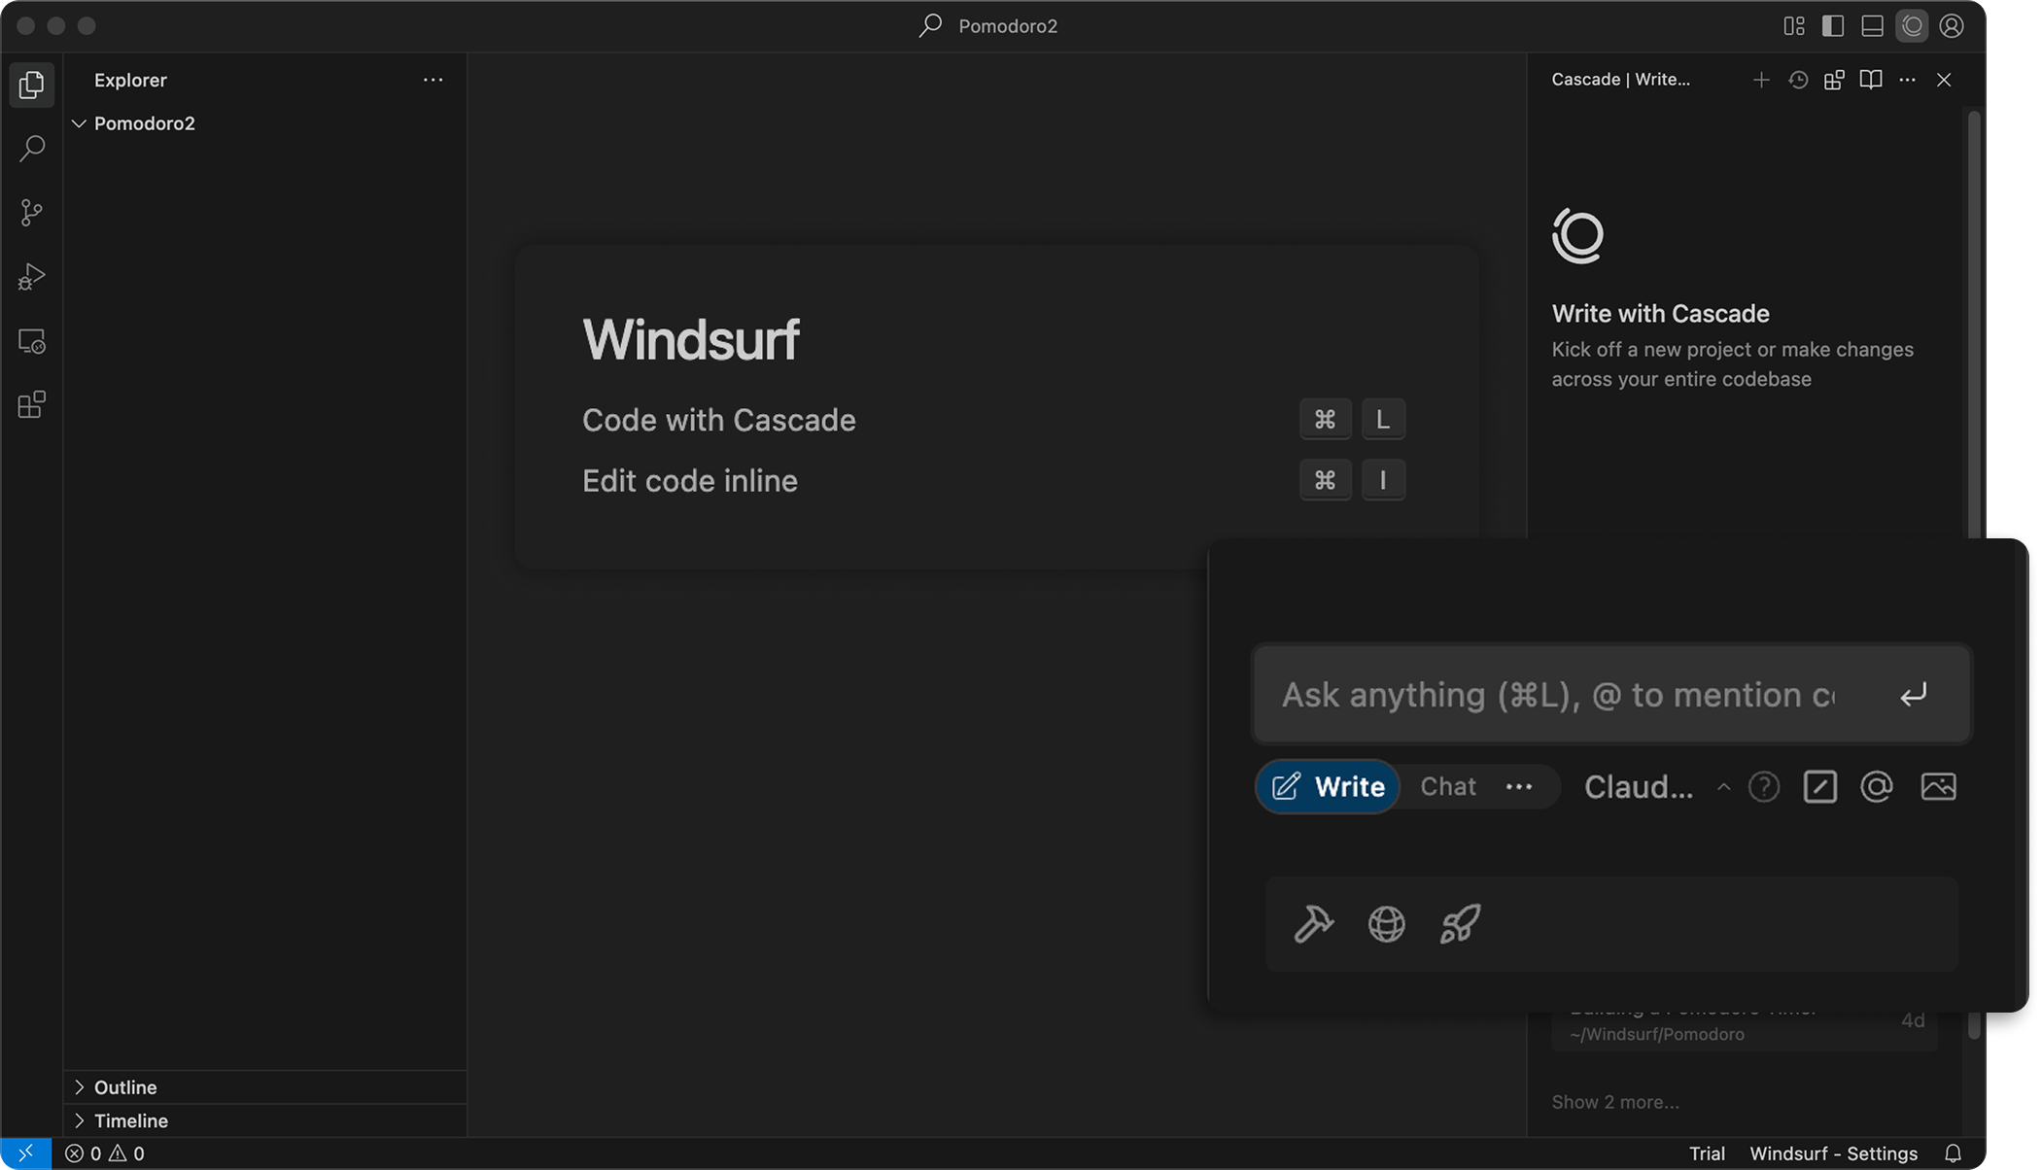Viewport: 2041px width, 1170px height.
Task: Toggle the bottom panel visibility
Action: pos(1872,26)
